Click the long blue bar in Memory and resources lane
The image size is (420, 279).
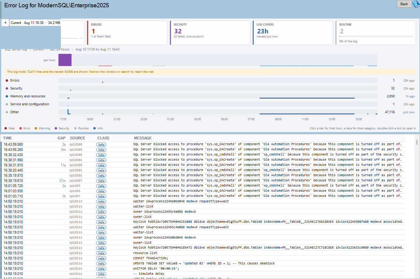pos(307,98)
